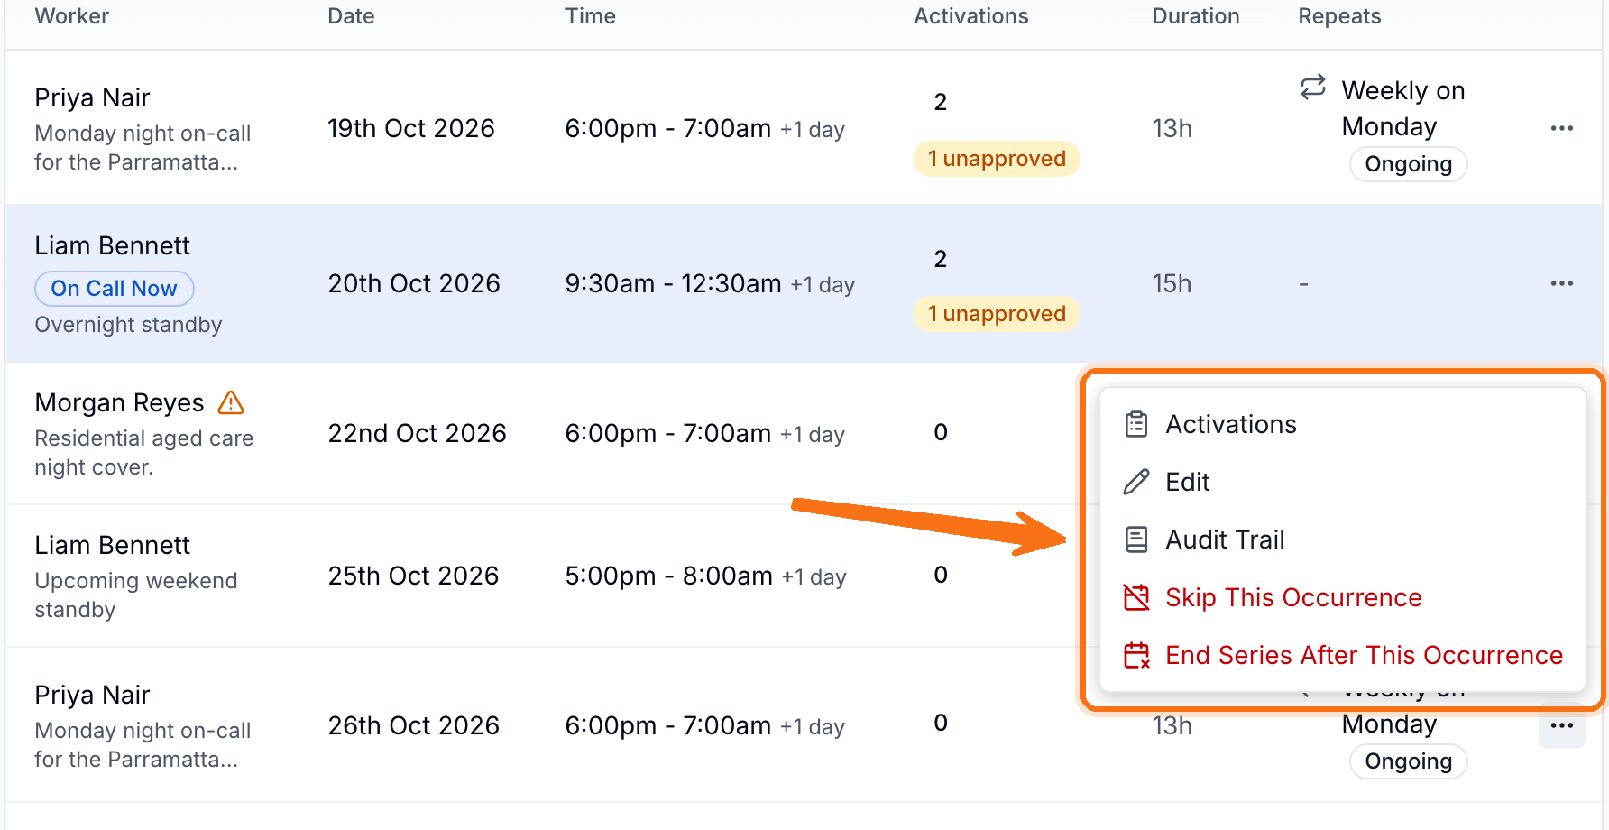Choose End Series After This Occurrence

tap(1343, 655)
